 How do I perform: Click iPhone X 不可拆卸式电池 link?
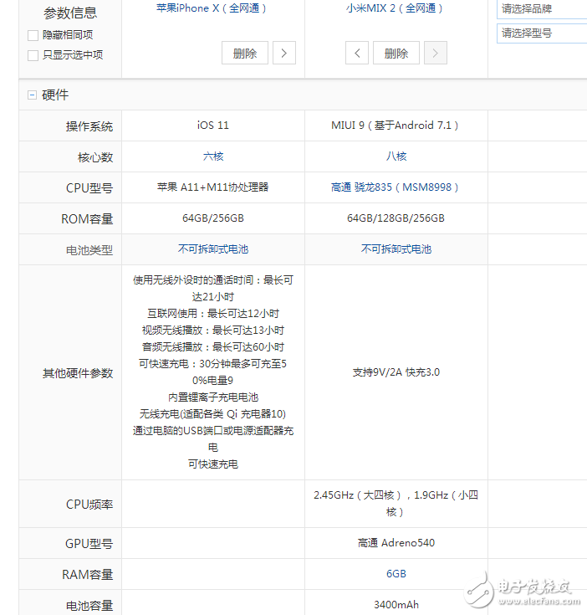click(213, 249)
